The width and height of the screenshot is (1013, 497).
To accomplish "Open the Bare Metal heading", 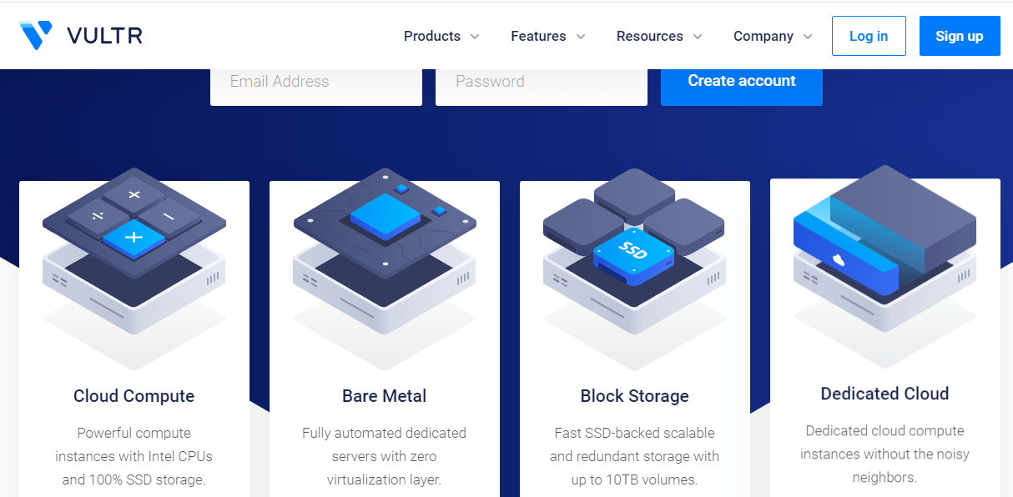I will [x=385, y=396].
